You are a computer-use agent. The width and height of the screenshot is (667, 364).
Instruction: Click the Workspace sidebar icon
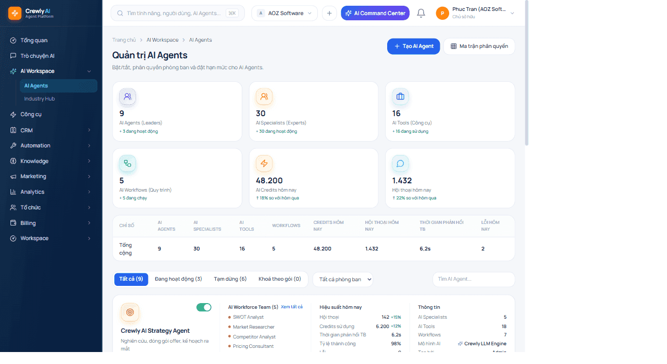click(x=13, y=238)
